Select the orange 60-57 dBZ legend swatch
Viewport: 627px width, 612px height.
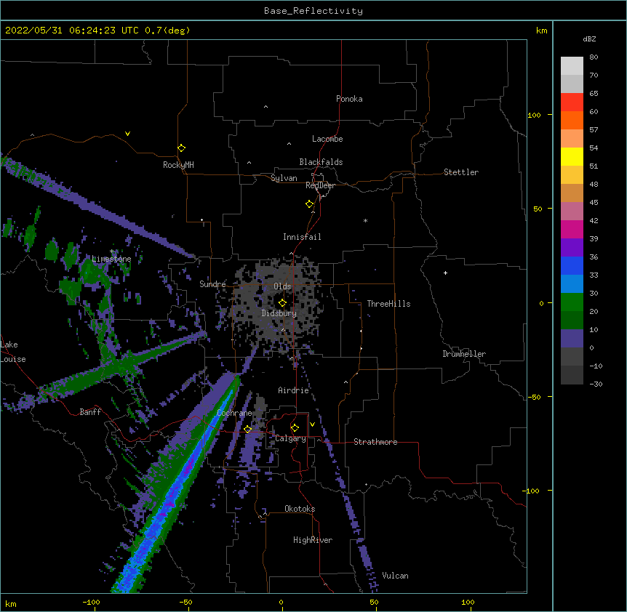point(572,120)
